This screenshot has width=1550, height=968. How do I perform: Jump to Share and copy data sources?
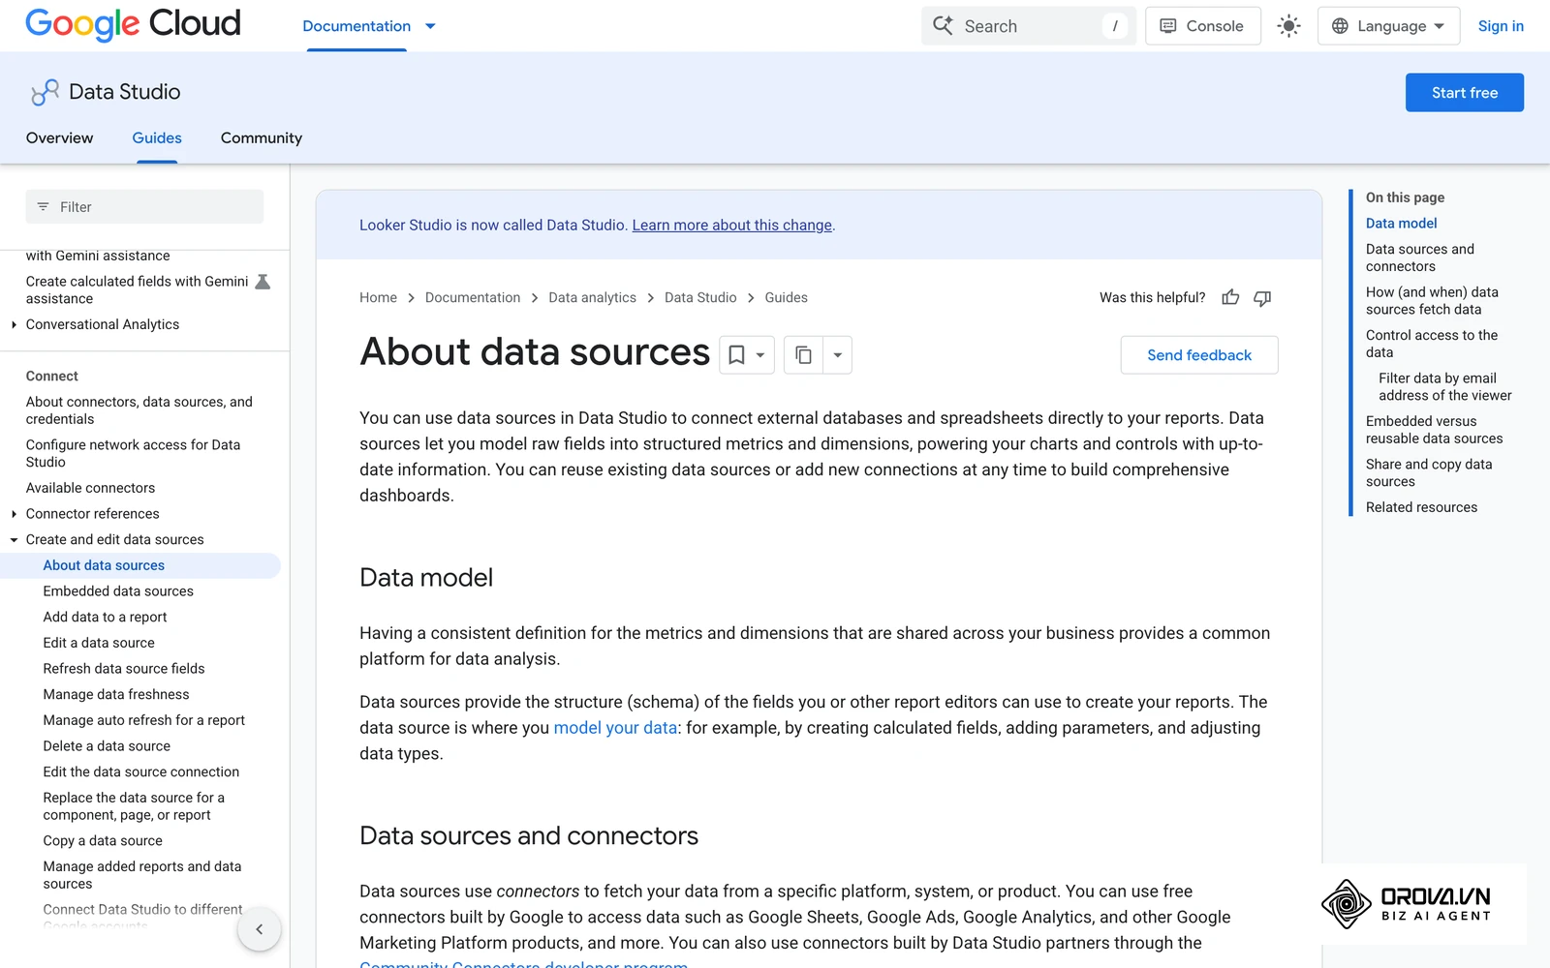pos(1429,472)
